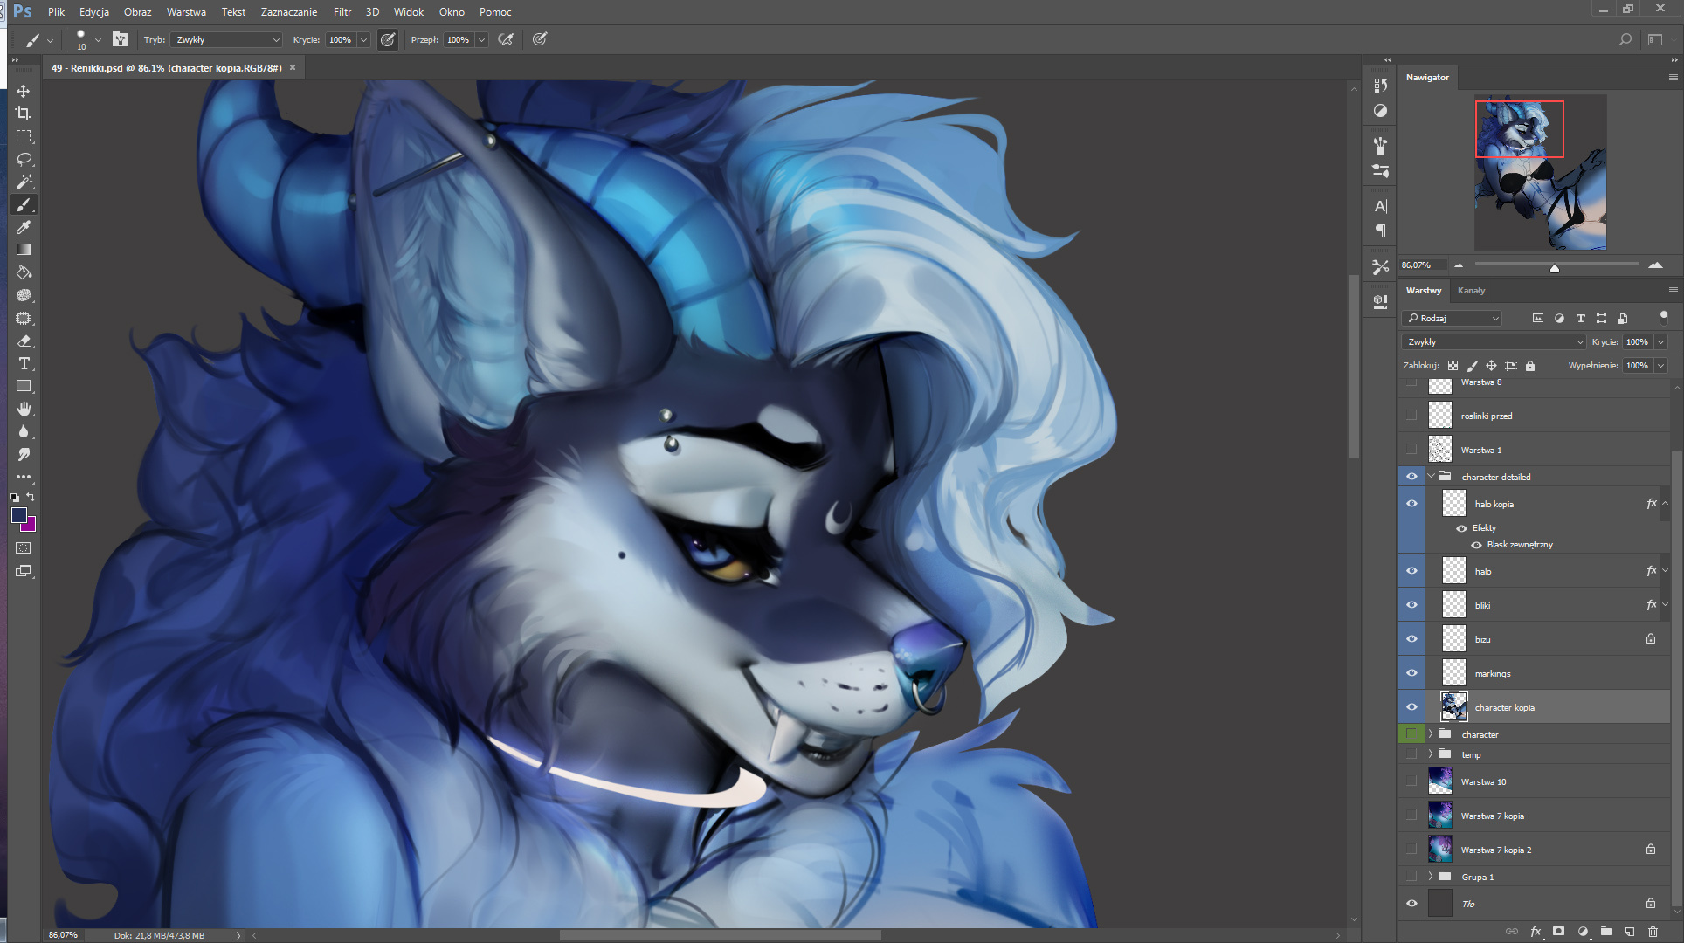Open the brush Tryb mode dropdown

pyautogui.click(x=227, y=39)
